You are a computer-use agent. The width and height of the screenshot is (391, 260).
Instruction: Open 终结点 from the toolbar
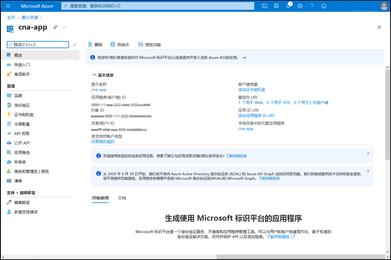120,45
